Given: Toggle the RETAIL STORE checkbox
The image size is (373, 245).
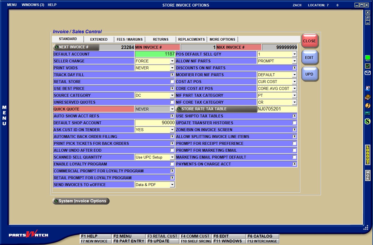Looking at the screenshot, I should [172, 82].
